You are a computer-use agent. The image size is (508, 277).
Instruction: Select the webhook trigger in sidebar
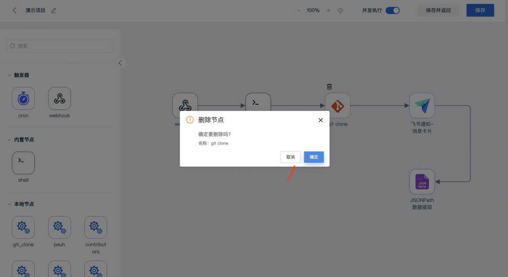click(59, 98)
